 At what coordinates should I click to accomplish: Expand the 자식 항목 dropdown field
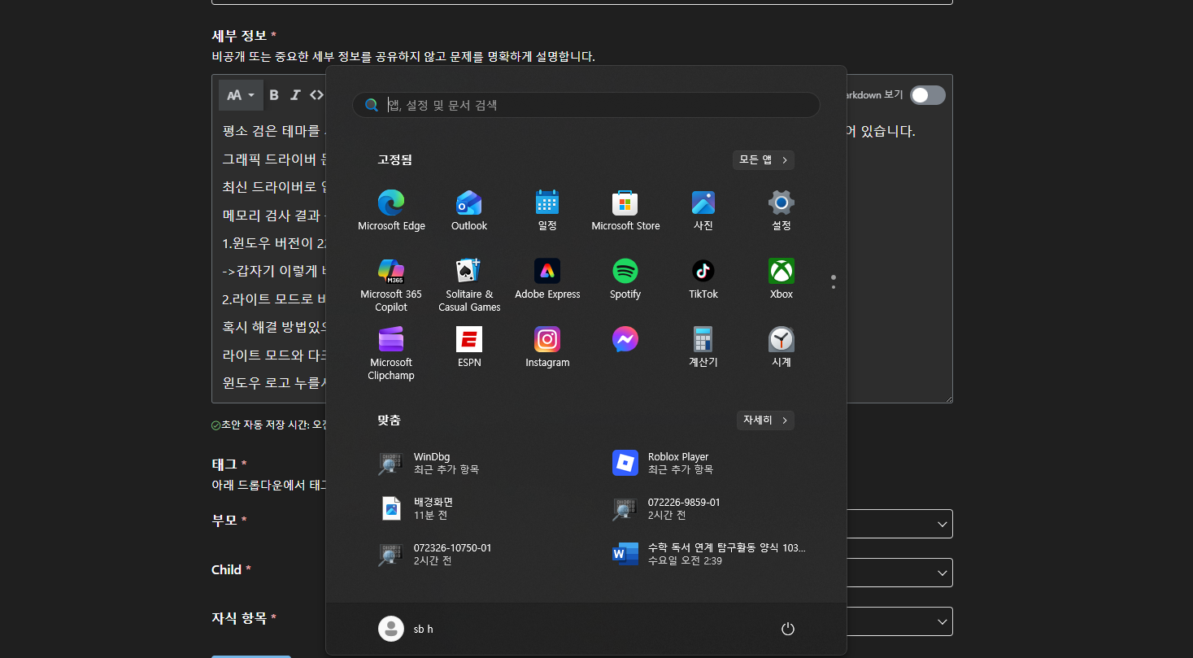coord(899,621)
